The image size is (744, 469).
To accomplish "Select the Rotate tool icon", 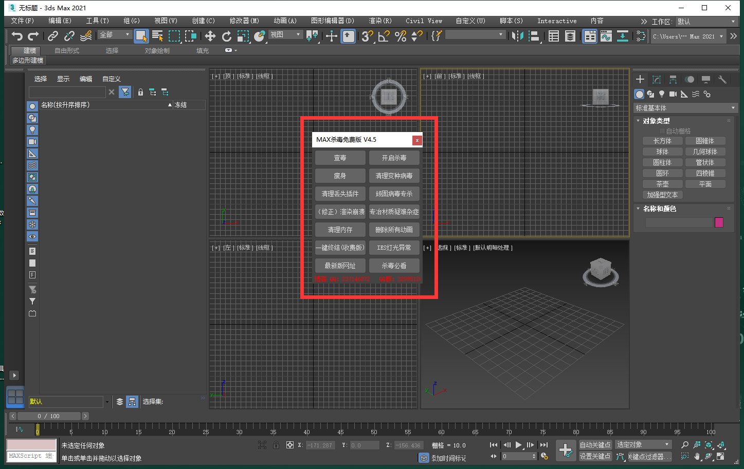I will (227, 36).
